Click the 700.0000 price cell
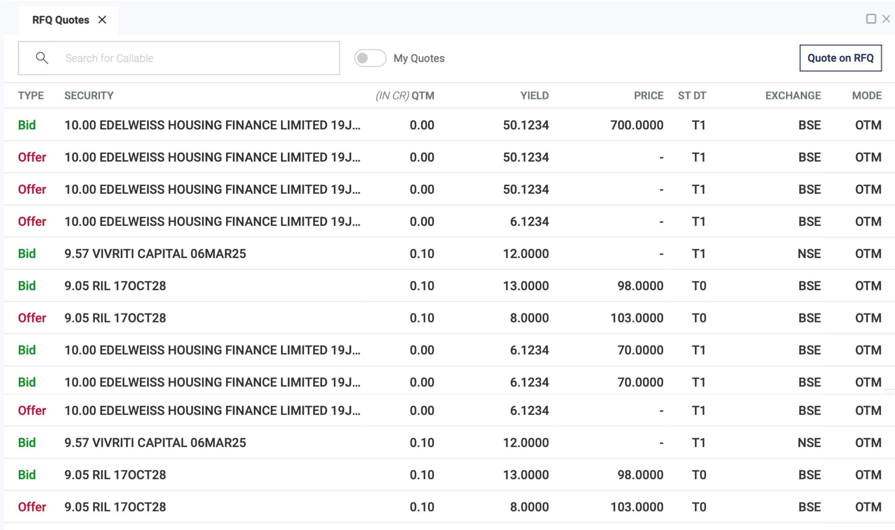The width and height of the screenshot is (895, 530). click(x=637, y=125)
